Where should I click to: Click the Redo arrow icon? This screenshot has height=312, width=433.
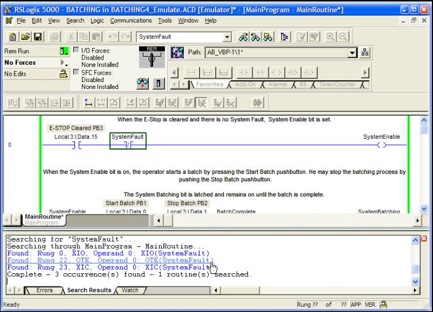click(x=125, y=36)
